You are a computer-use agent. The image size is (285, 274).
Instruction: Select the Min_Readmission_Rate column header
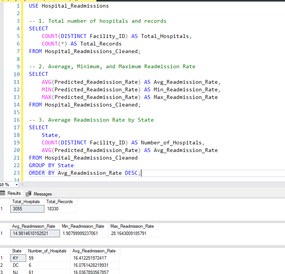pos(84,226)
